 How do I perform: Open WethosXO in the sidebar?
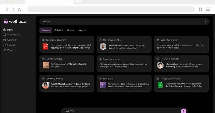click(x=11, y=34)
